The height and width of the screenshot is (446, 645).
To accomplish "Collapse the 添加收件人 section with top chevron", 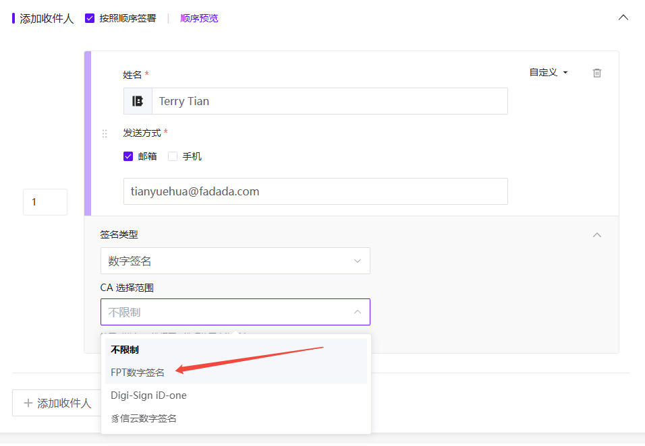I will click(623, 18).
